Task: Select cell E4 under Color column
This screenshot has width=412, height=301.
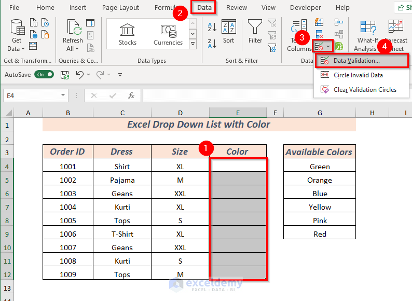Action: (238, 165)
